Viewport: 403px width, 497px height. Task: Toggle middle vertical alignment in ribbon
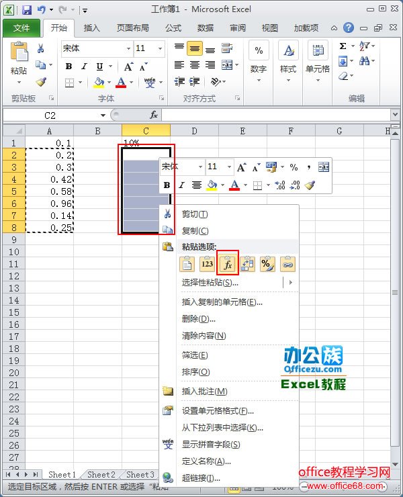pyautogui.click(x=195, y=48)
